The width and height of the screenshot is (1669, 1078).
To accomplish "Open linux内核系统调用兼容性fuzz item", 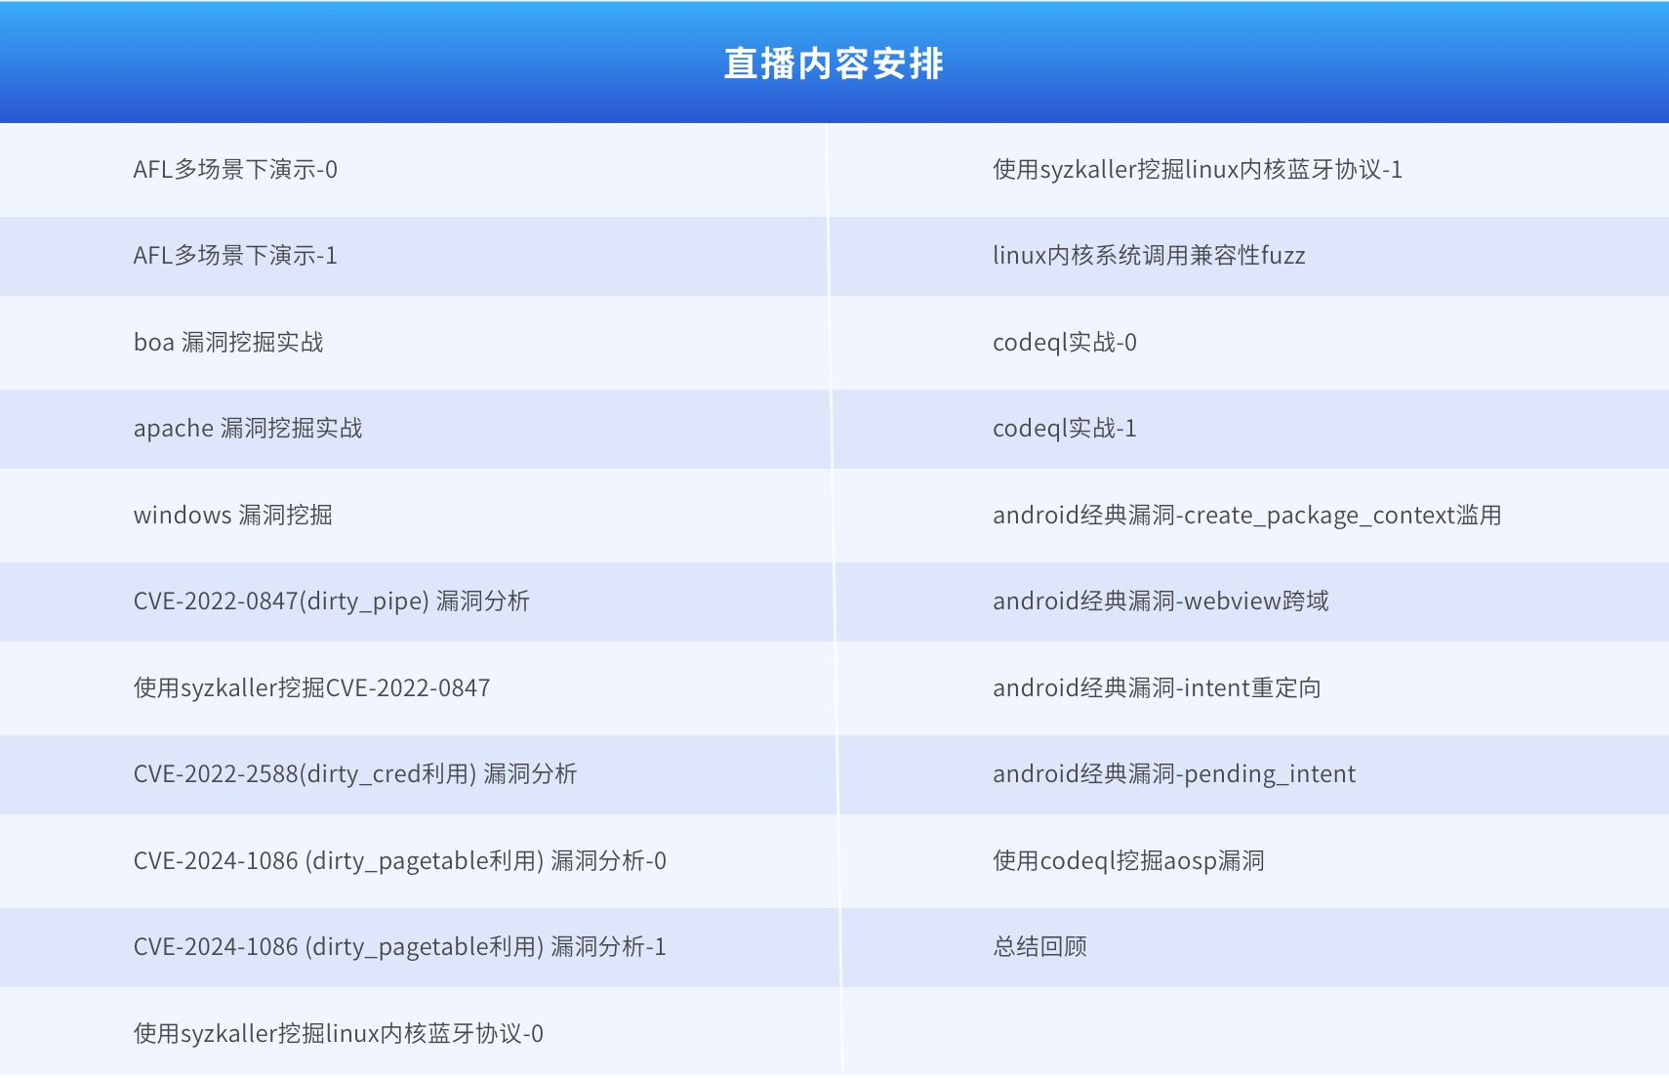I will [1149, 256].
